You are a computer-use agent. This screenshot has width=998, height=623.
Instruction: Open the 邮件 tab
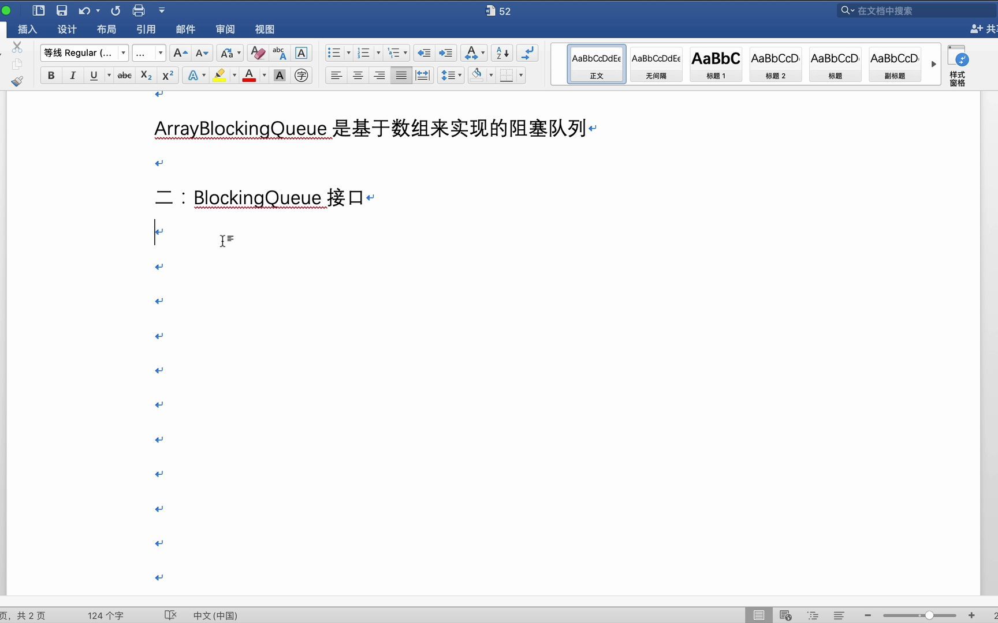tap(185, 29)
